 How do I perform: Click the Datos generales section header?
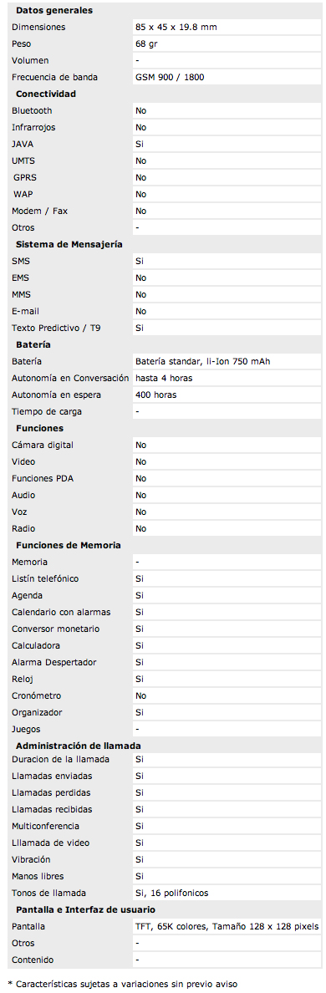tap(53, 11)
